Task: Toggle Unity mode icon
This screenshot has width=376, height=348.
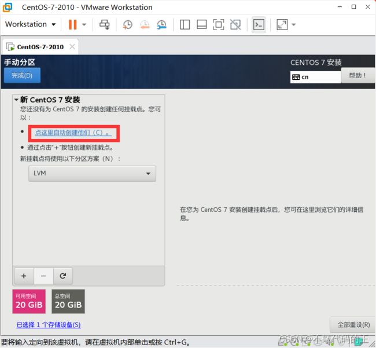Action: click(235, 24)
